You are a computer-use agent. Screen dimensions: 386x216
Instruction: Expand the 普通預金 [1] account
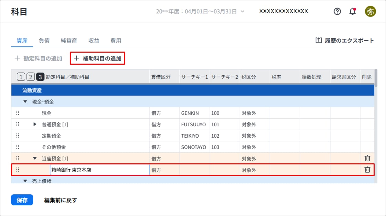tap(35, 125)
